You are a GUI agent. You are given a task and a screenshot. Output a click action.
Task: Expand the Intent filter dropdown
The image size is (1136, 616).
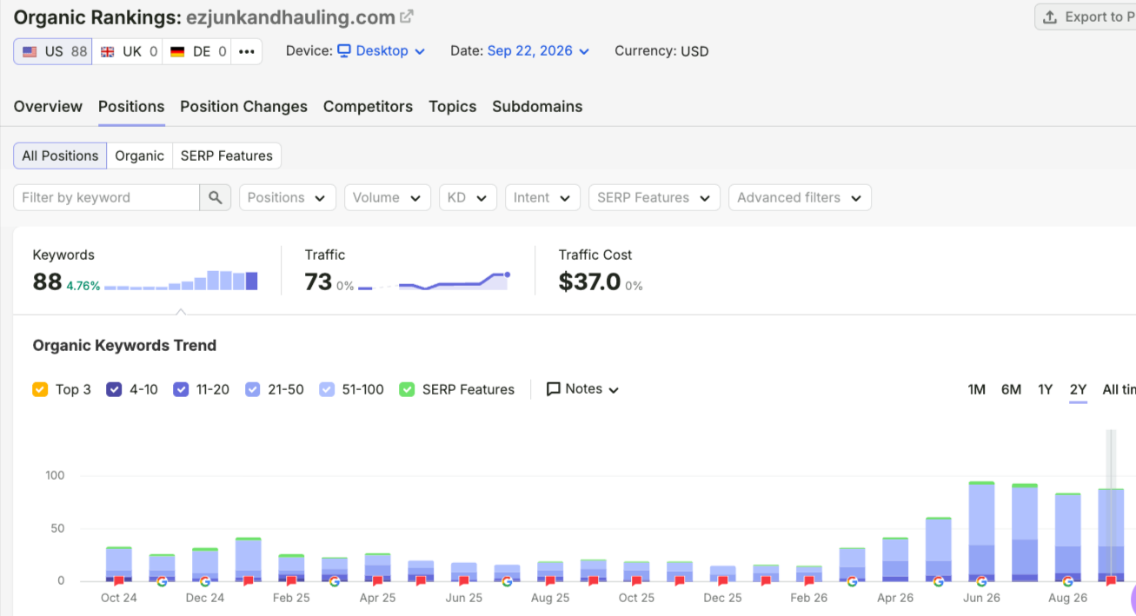point(542,197)
